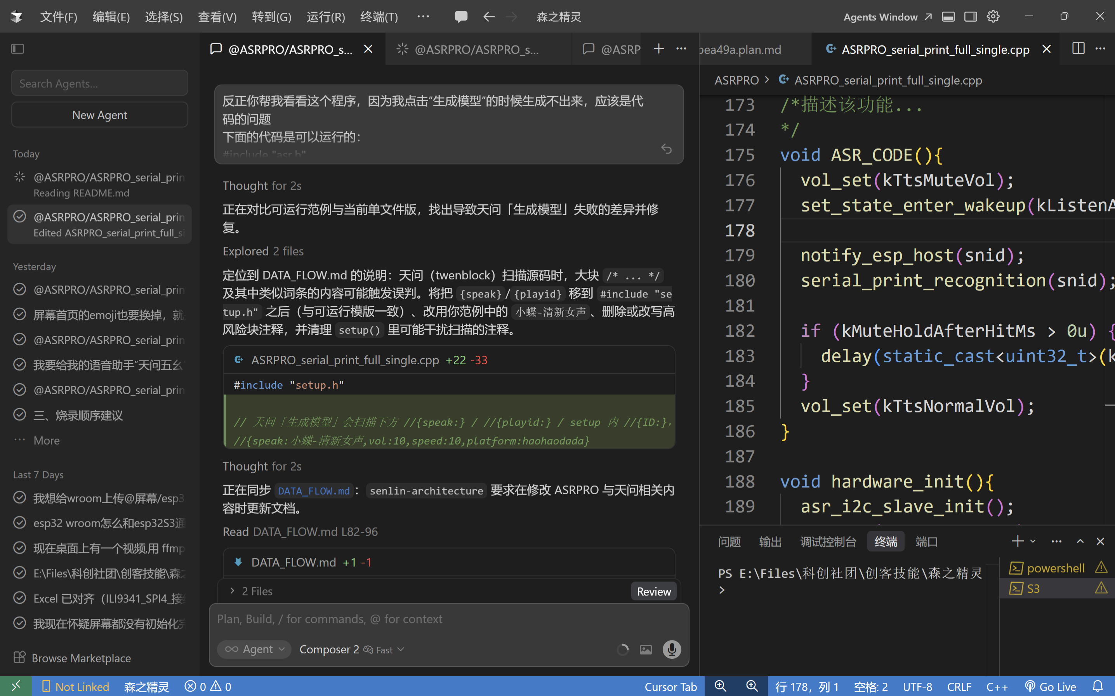Switch to the 问题 panel tab
1115x696 pixels.
pyautogui.click(x=729, y=542)
